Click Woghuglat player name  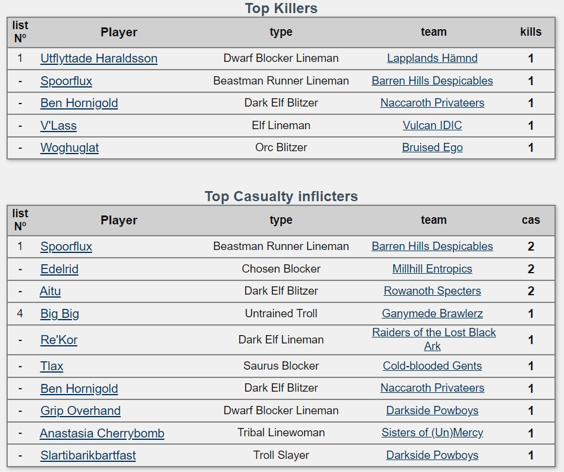pyautogui.click(x=70, y=148)
